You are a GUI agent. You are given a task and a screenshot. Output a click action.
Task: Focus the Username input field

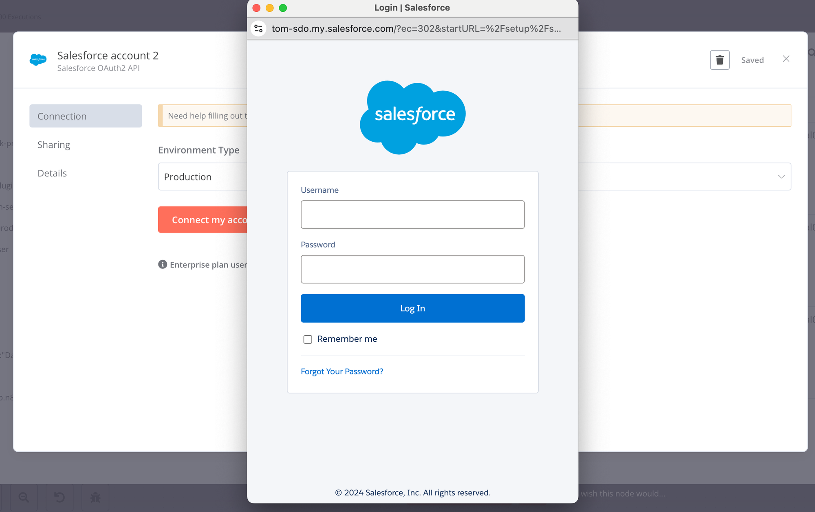[x=412, y=215]
